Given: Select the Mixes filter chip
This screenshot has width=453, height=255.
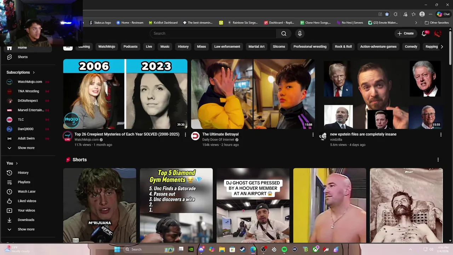Looking at the screenshot, I should (x=201, y=46).
